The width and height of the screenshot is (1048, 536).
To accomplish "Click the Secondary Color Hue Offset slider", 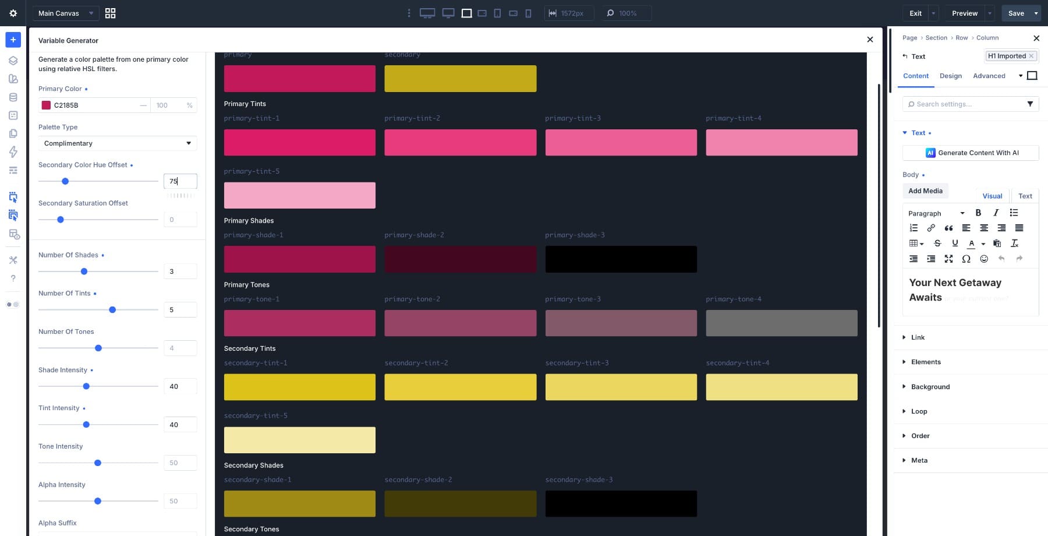I will pyautogui.click(x=98, y=181).
